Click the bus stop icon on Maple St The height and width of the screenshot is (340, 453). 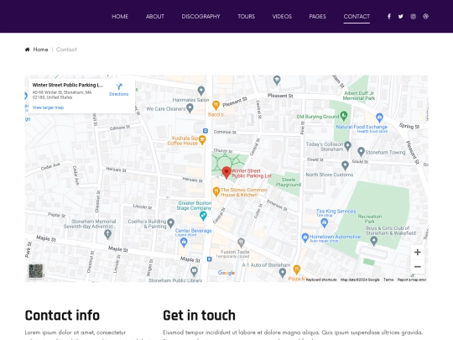pos(210,259)
